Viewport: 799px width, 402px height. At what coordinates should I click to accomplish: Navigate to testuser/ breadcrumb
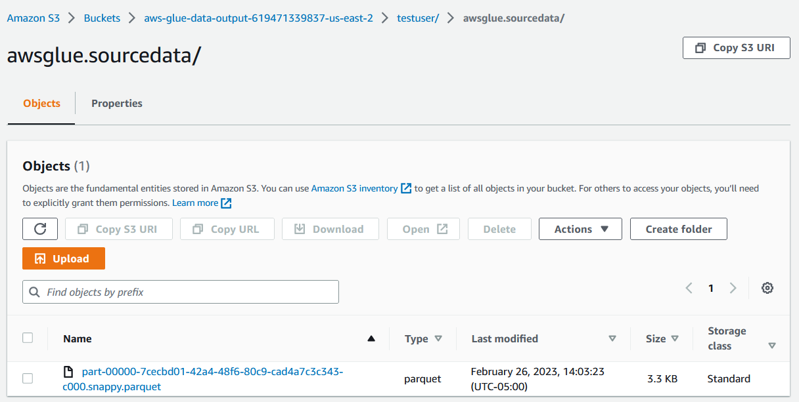coord(418,18)
